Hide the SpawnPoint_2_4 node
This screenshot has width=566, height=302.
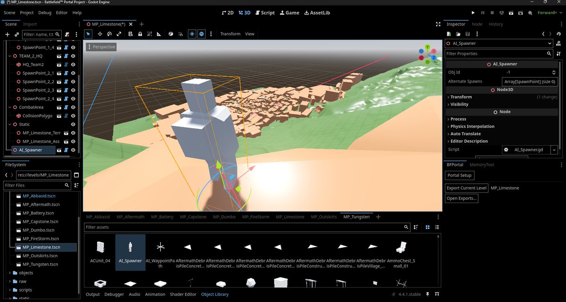coord(73,98)
